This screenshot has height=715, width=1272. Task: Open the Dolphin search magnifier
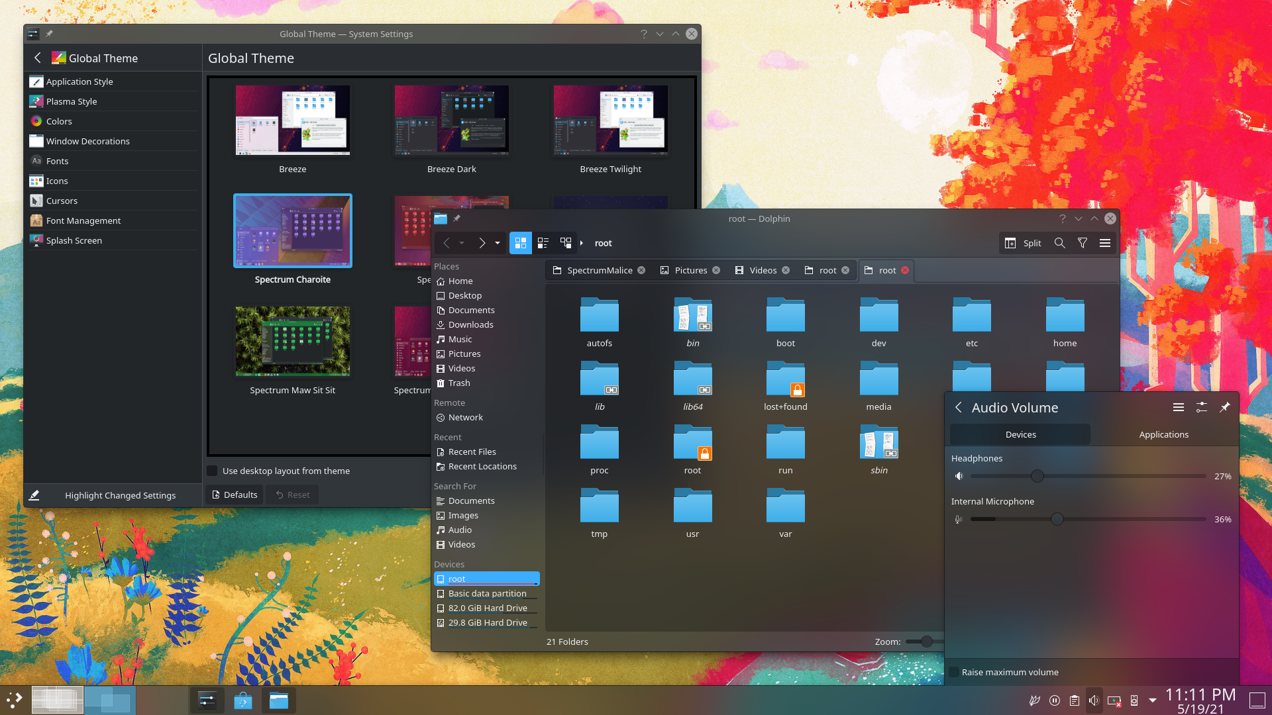pyautogui.click(x=1060, y=243)
